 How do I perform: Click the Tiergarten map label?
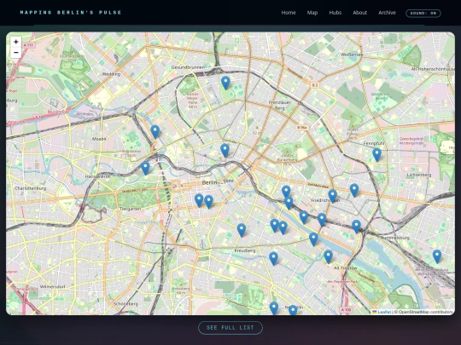point(131,209)
